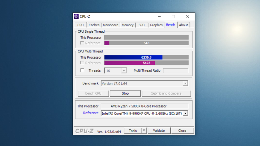
Task: Switch to the CPU tab
Action: point(80,25)
